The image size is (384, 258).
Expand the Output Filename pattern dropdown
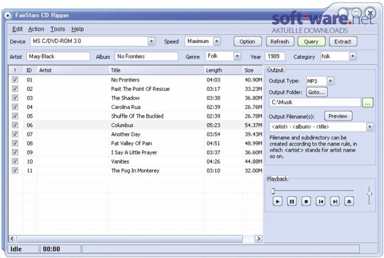pyautogui.click(x=370, y=127)
